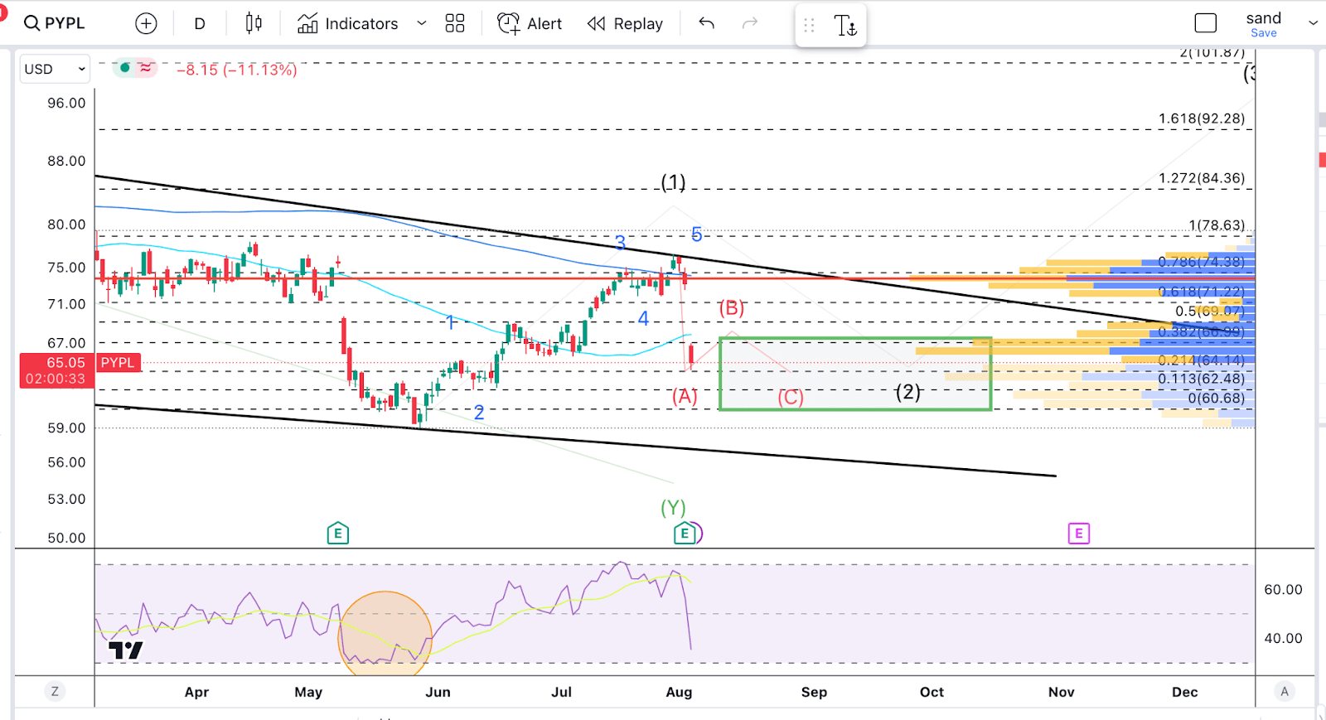1326x720 pixels.
Task: Select the black (2) wave label
Action: tap(908, 392)
